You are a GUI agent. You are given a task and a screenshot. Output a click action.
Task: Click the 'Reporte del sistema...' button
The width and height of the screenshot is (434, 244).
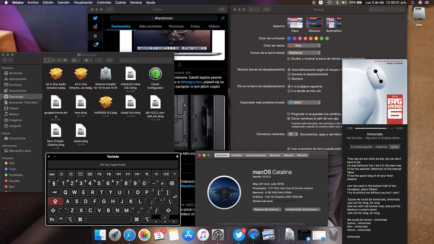pyautogui.click(x=267, y=210)
